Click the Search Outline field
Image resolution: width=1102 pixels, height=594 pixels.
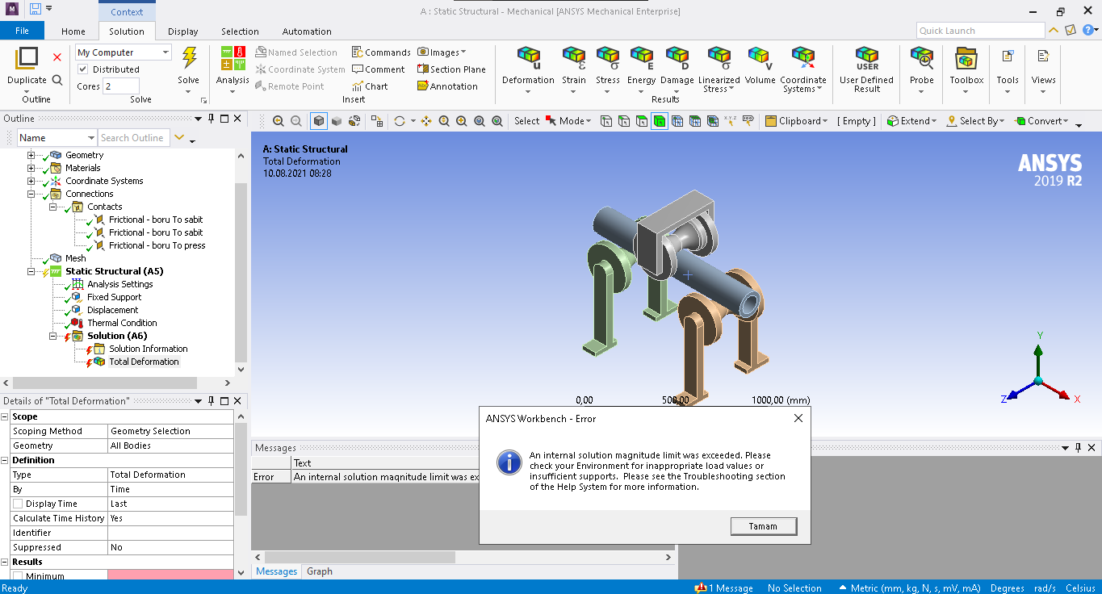point(134,138)
